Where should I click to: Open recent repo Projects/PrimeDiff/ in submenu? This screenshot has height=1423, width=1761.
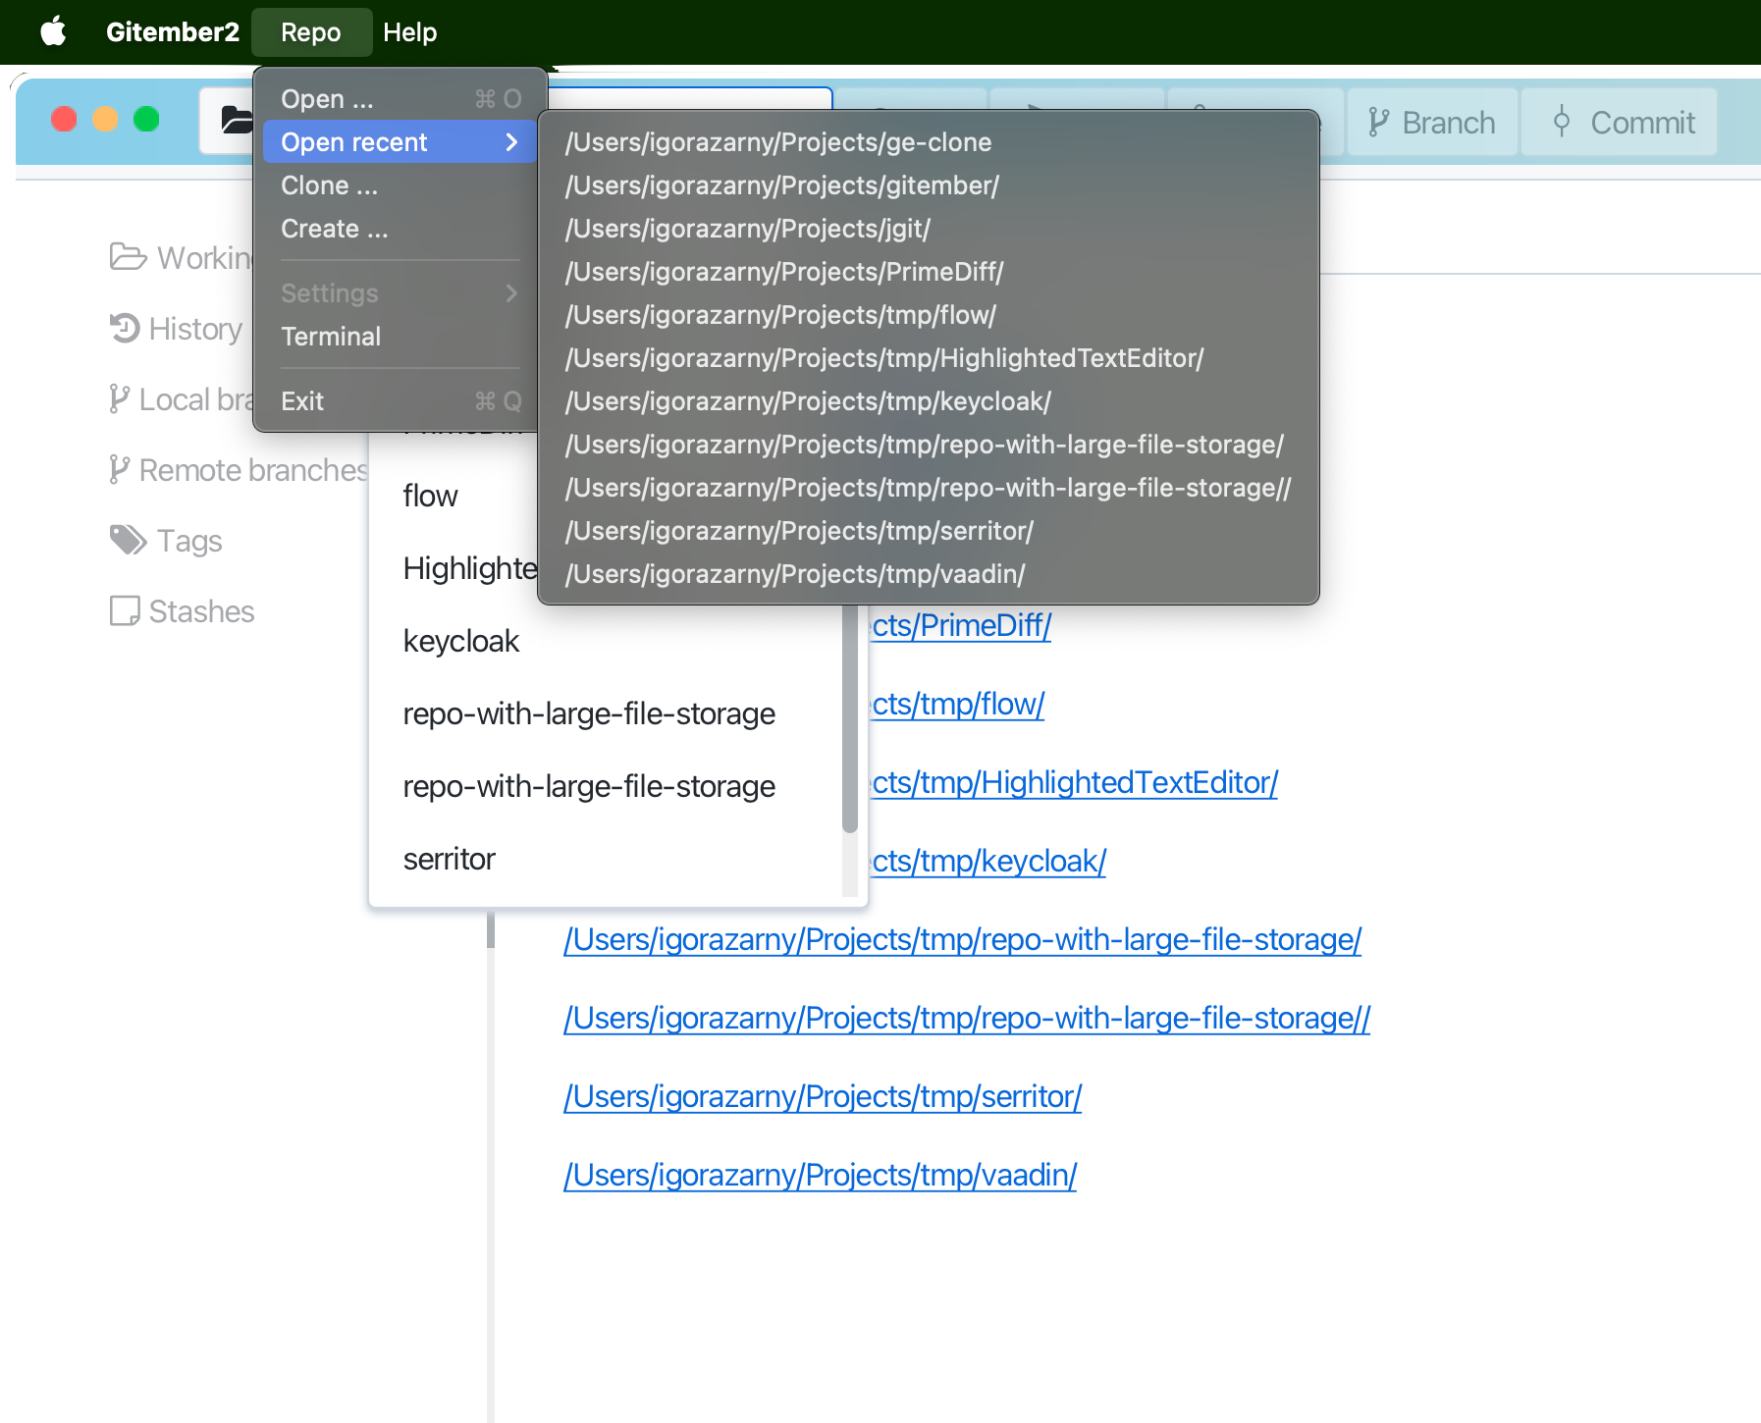(929, 272)
